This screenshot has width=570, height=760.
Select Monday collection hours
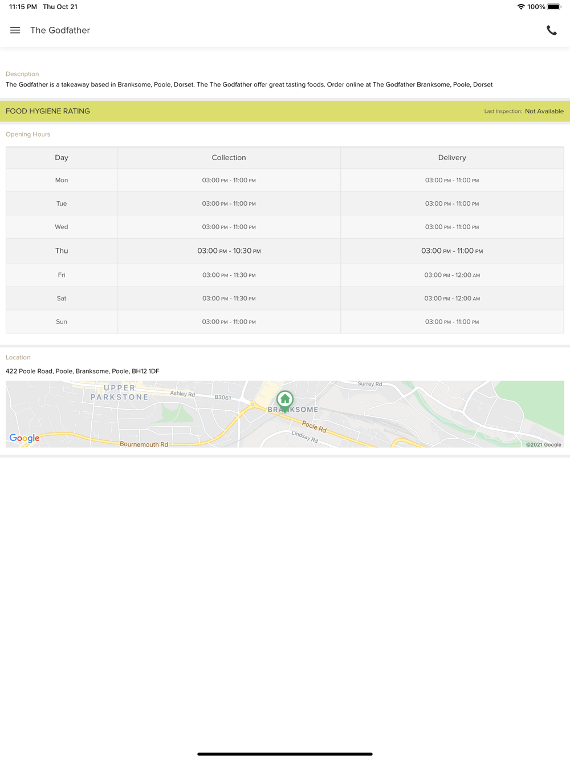(x=229, y=180)
